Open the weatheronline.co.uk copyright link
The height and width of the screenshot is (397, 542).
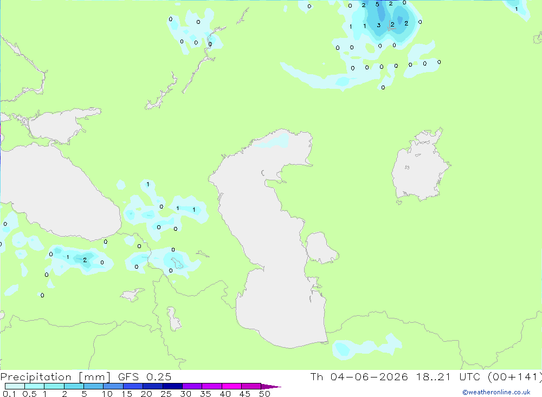pyautogui.click(x=496, y=392)
